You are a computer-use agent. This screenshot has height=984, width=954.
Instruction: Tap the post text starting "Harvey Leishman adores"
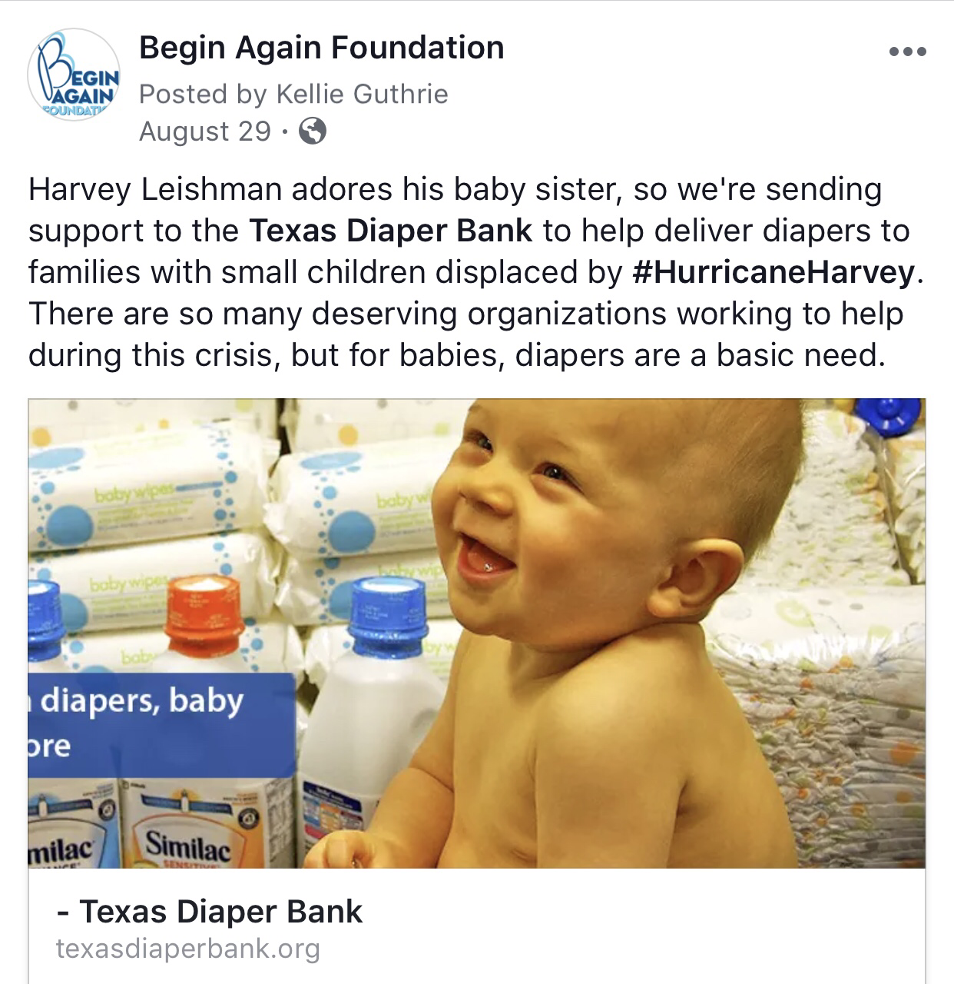coord(476,272)
